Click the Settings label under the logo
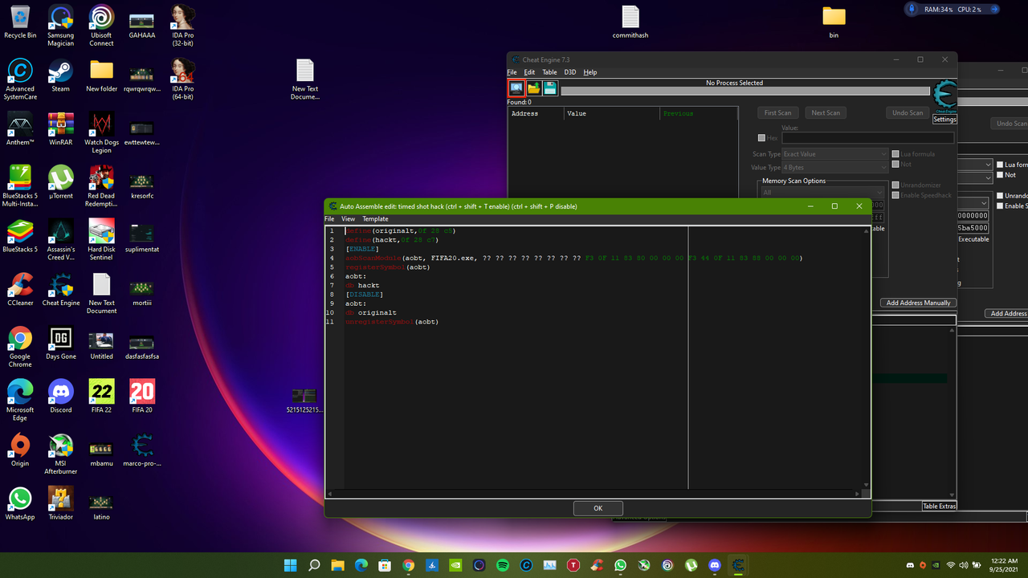The height and width of the screenshot is (578, 1028). click(x=944, y=119)
